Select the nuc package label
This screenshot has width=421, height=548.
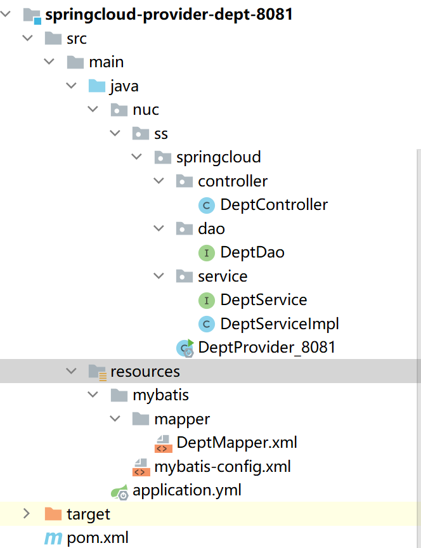click(x=146, y=110)
